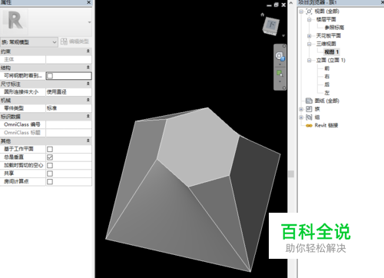Expand the 族 tree node
This screenshot has width=384, height=278.
[301, 109]
